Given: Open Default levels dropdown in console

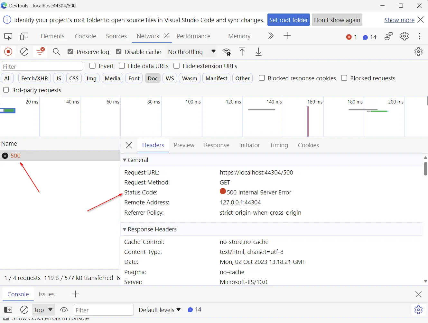Looking at the screenshot, I should click(x=159, y=310).
